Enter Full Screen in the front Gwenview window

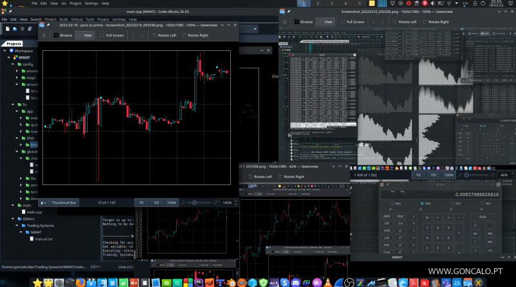coord(112,35)
